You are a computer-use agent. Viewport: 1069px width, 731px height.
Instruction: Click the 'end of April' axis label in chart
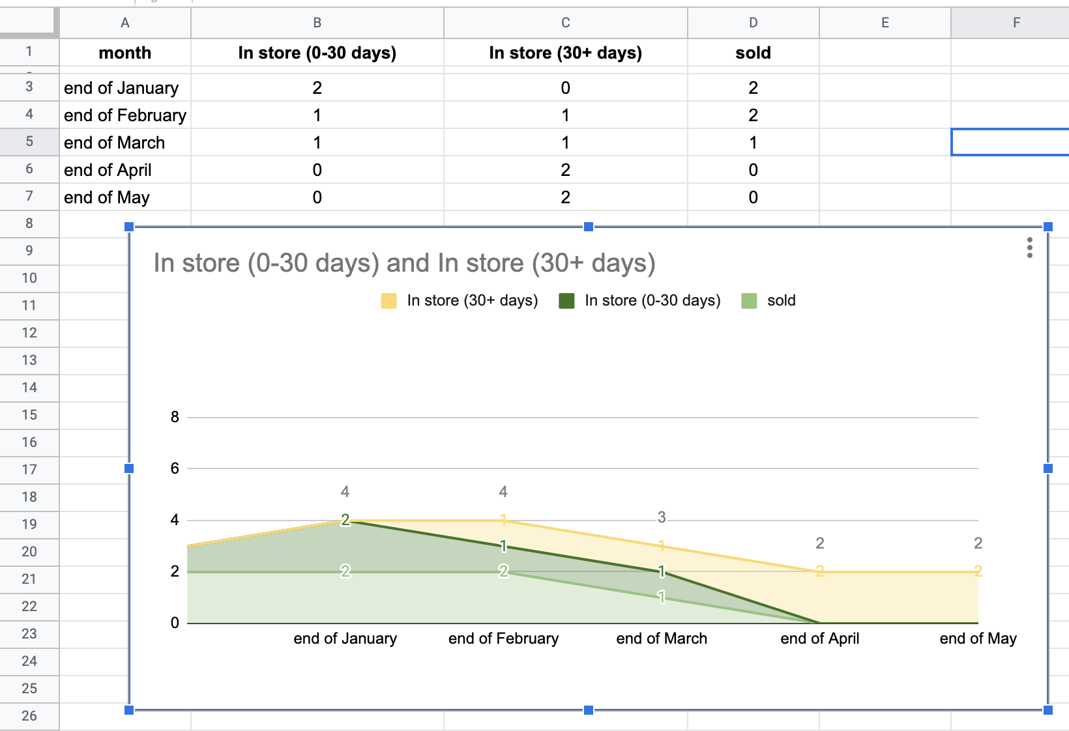coord(820,638)
